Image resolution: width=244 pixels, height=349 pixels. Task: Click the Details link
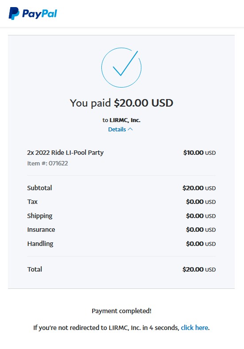(117, 129)
